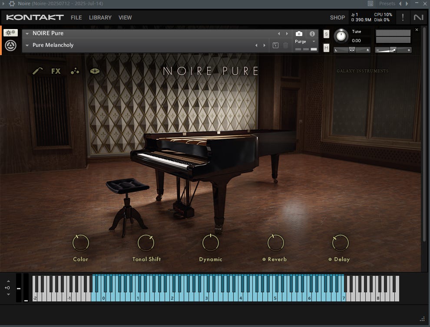Click the Delay amount knob
The image size is (430, 327).
(x=341, y=243)
